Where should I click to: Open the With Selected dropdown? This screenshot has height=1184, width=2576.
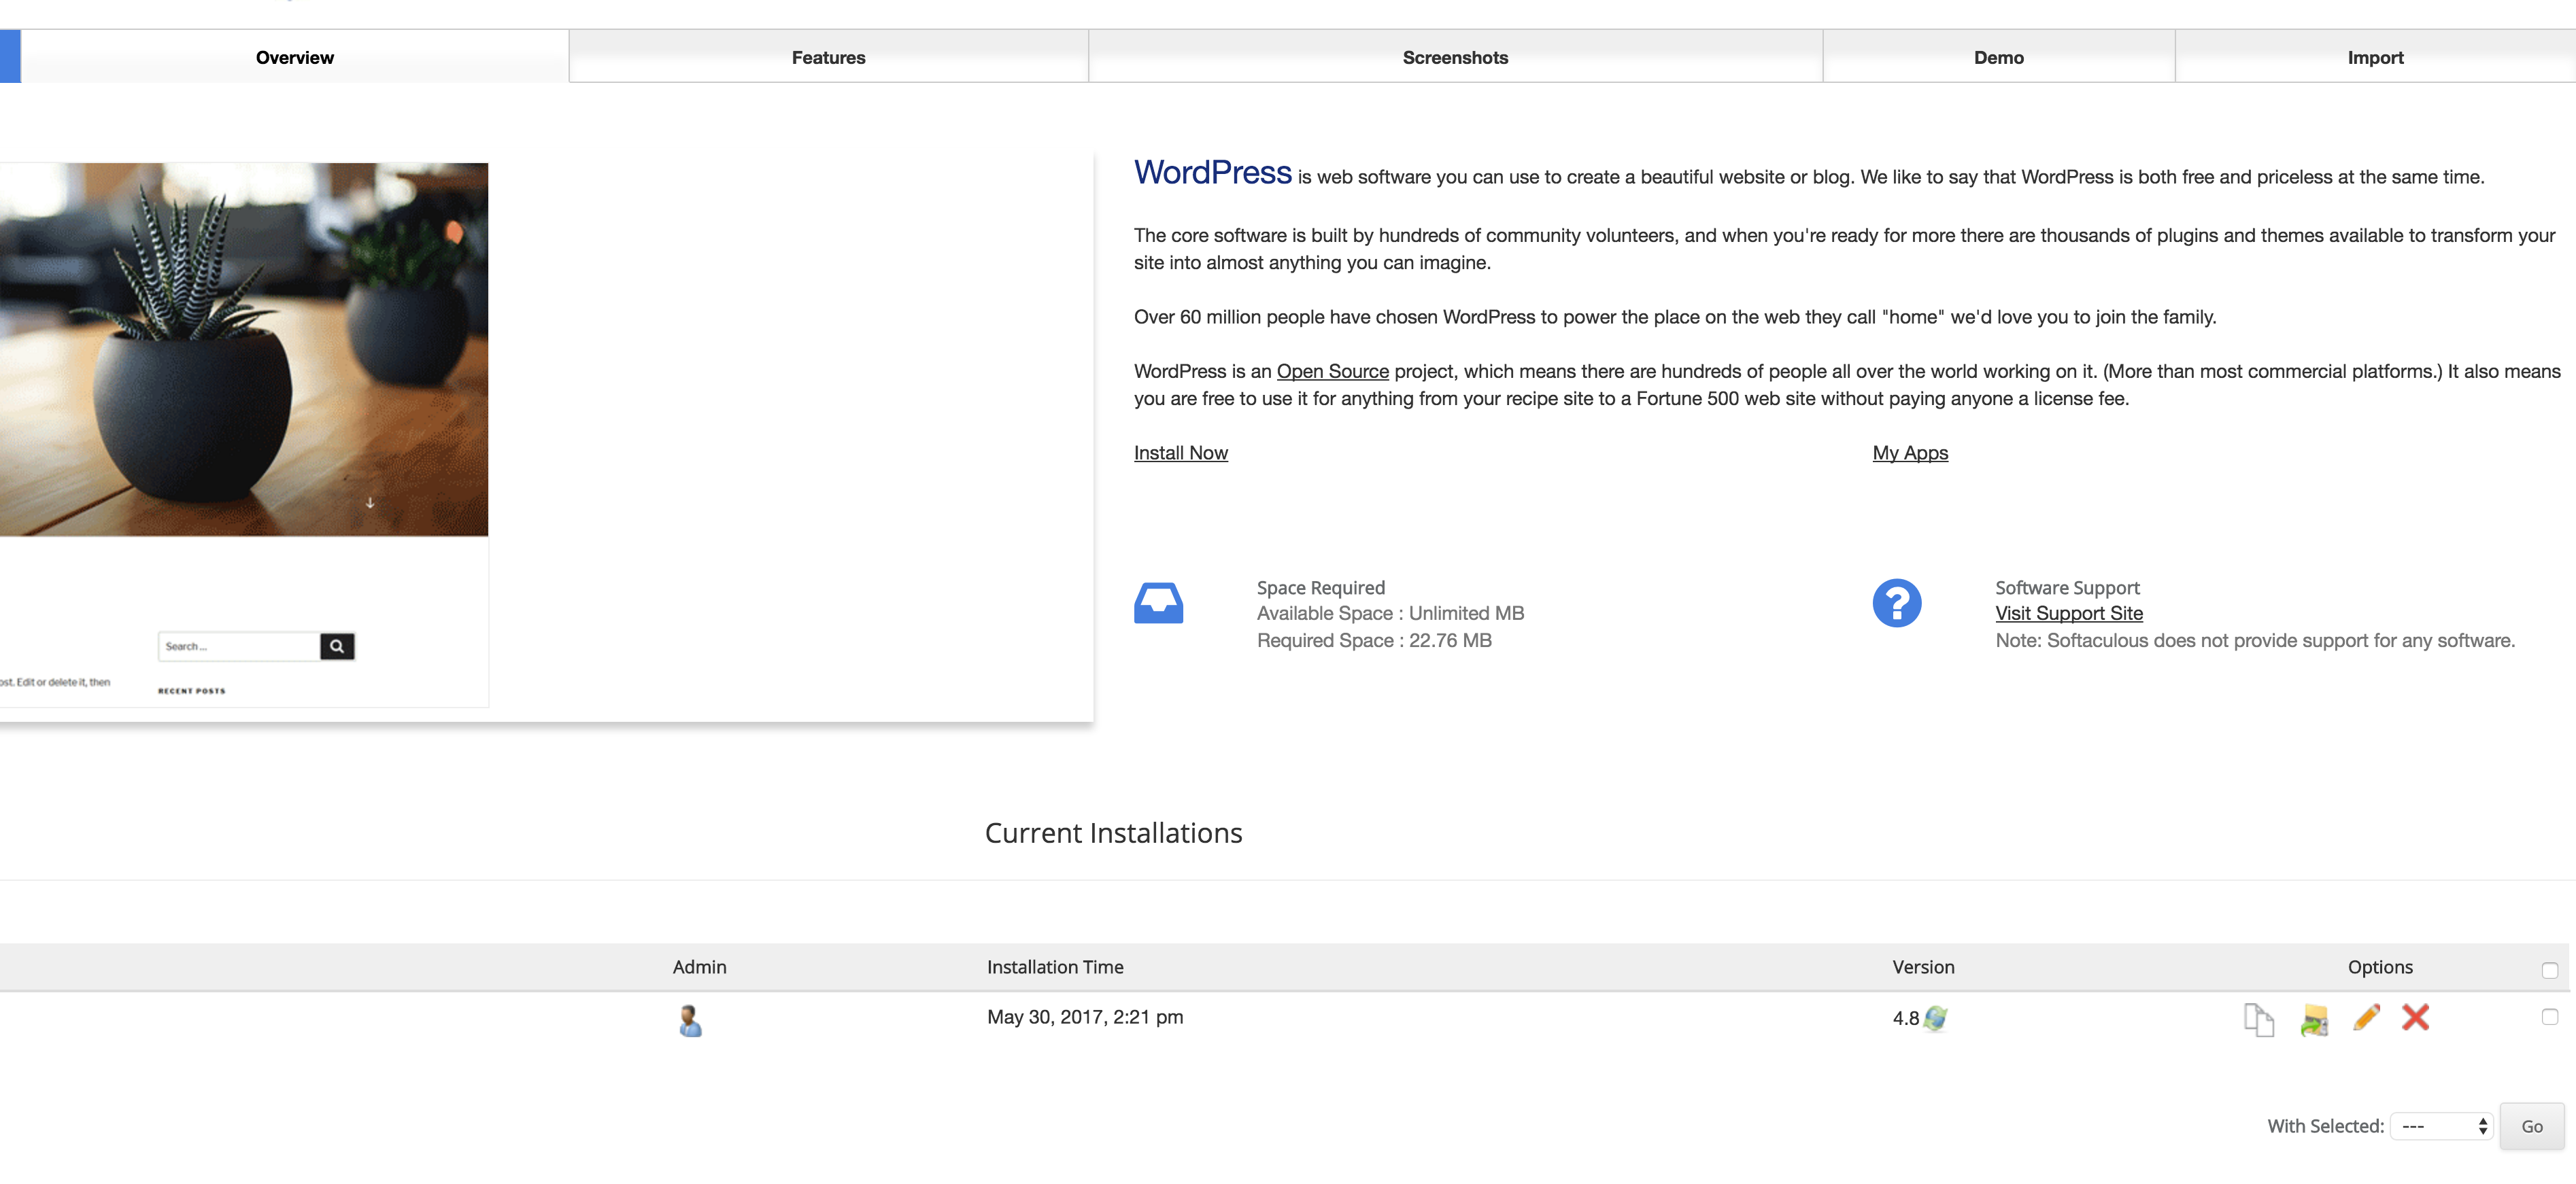(2440, 1126)
